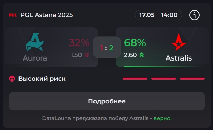
Task: Select the Astralis team name
Action: tap(179, 58)
